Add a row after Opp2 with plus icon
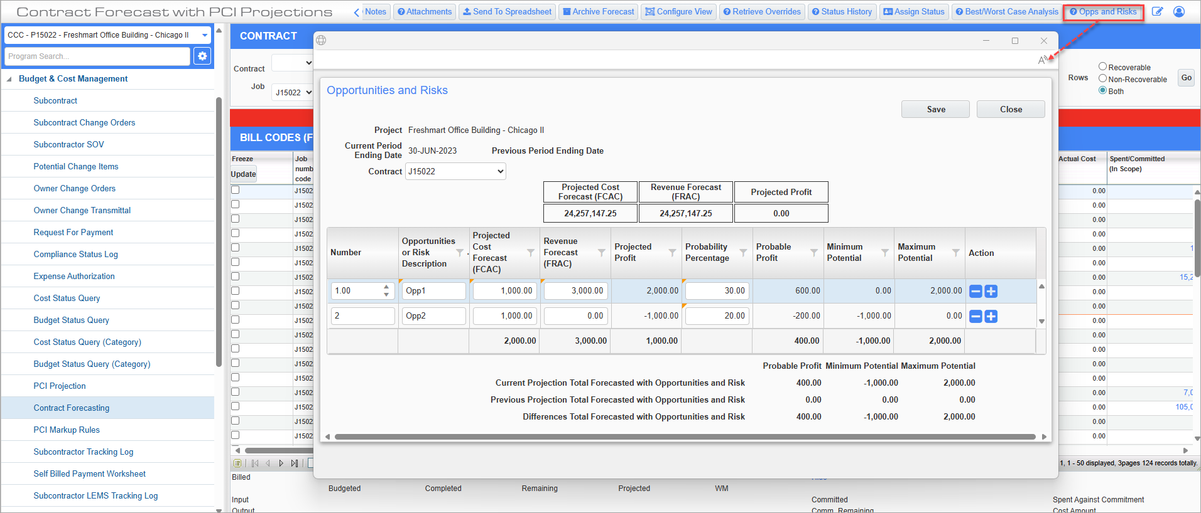The image size is (1201, 513). (991, 317)
